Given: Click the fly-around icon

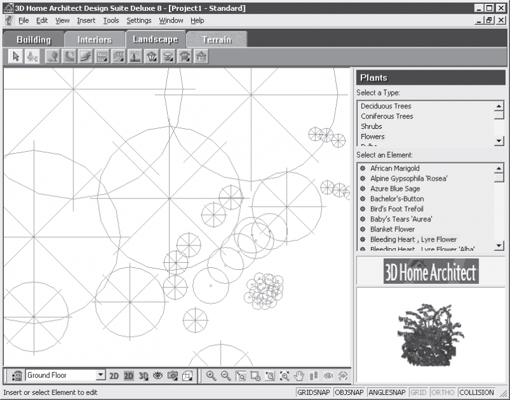Looking at the screenshot, I should tap(328, 376).
